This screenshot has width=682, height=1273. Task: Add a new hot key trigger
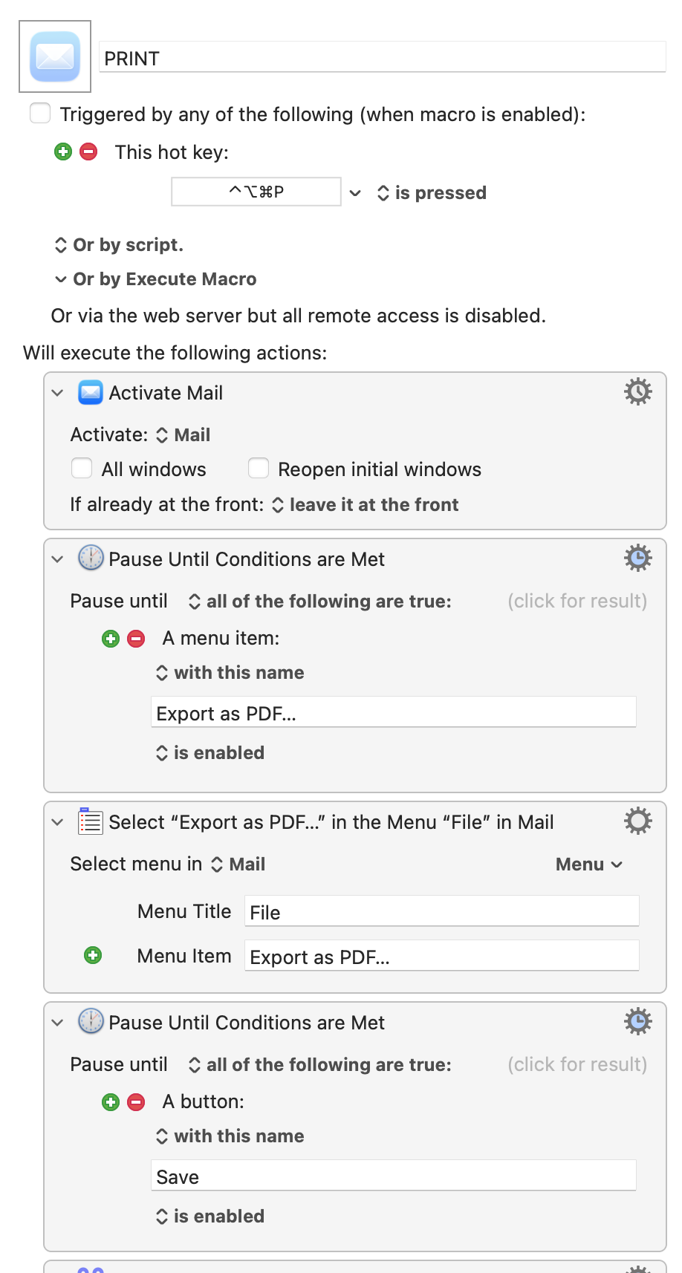63,152
